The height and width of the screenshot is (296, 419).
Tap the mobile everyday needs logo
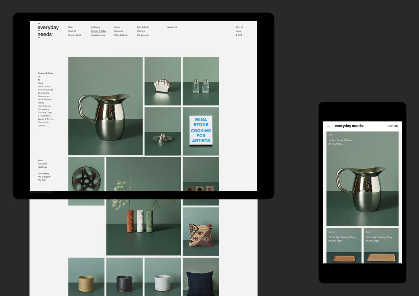349,126
